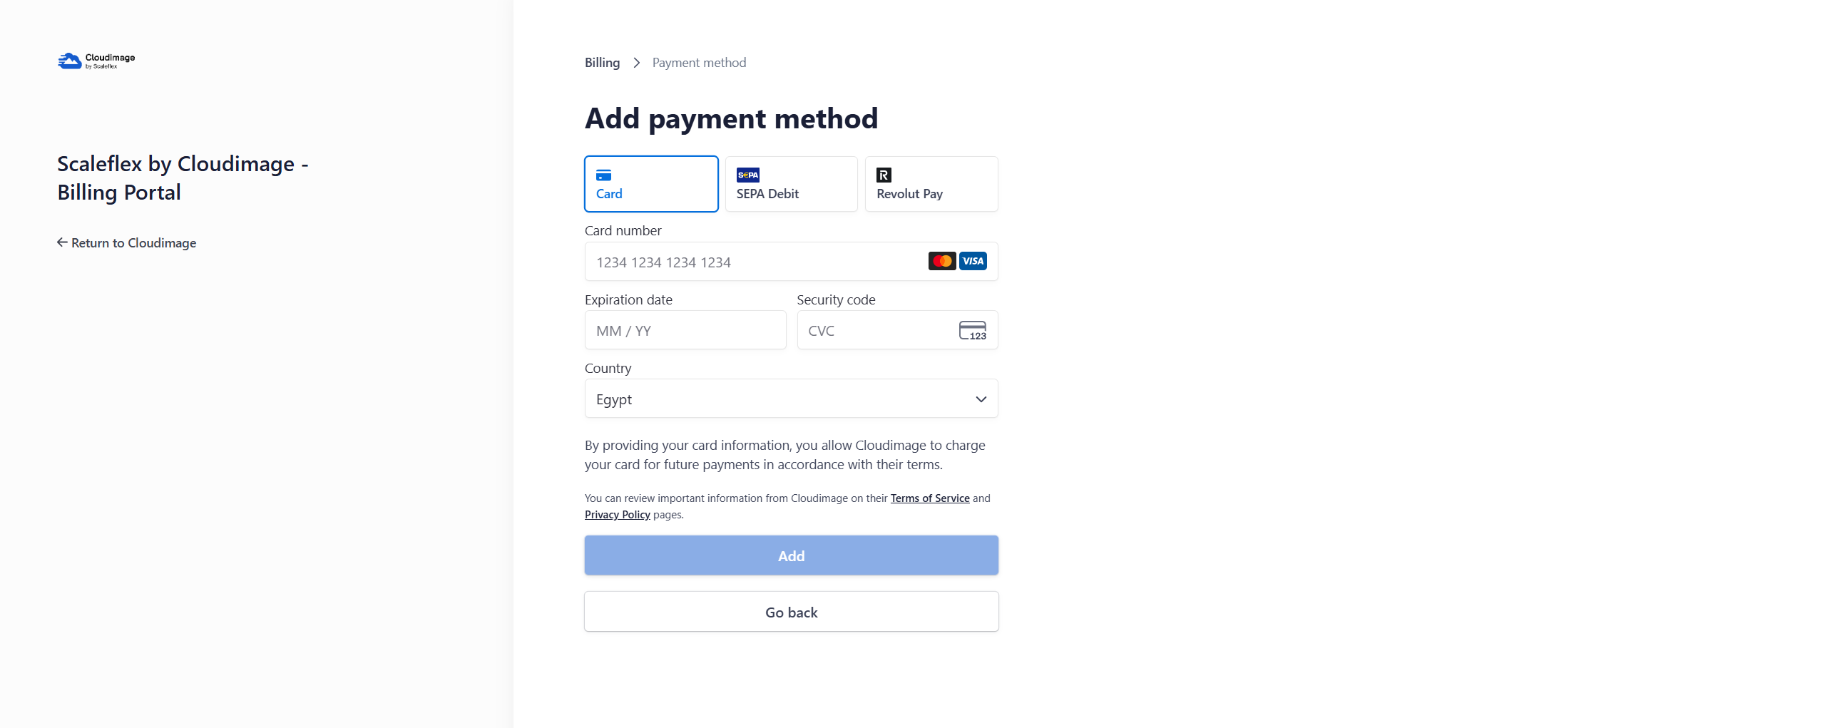Open the Privacy Policy link
Screen dimensions: 1825x728
tap(617, 515)
